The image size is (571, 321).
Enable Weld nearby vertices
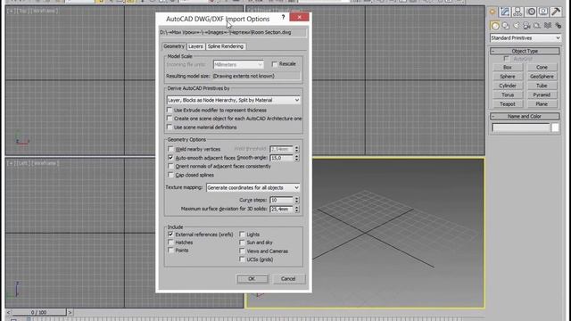170,149
